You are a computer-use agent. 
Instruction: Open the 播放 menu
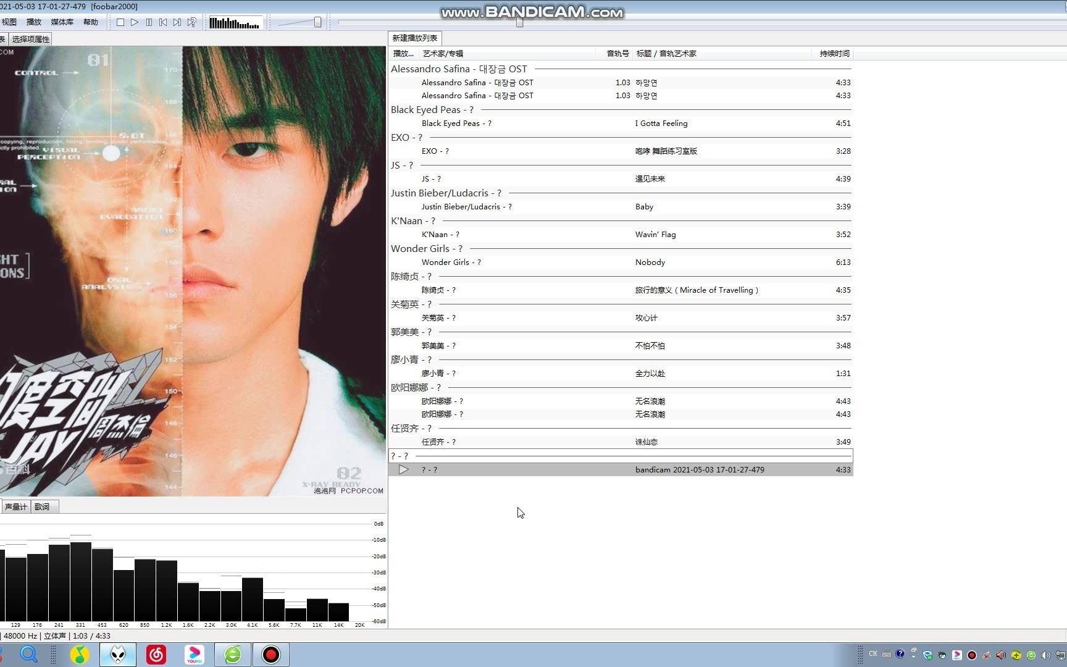[x=34, y=22]
